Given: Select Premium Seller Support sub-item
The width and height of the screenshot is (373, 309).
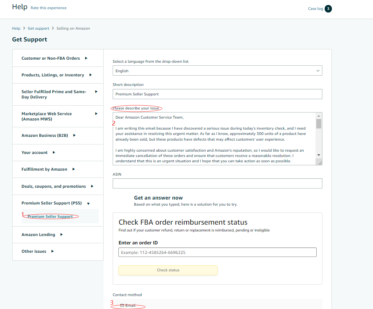Looking at the screenshot, I should (x=50, y=216).
